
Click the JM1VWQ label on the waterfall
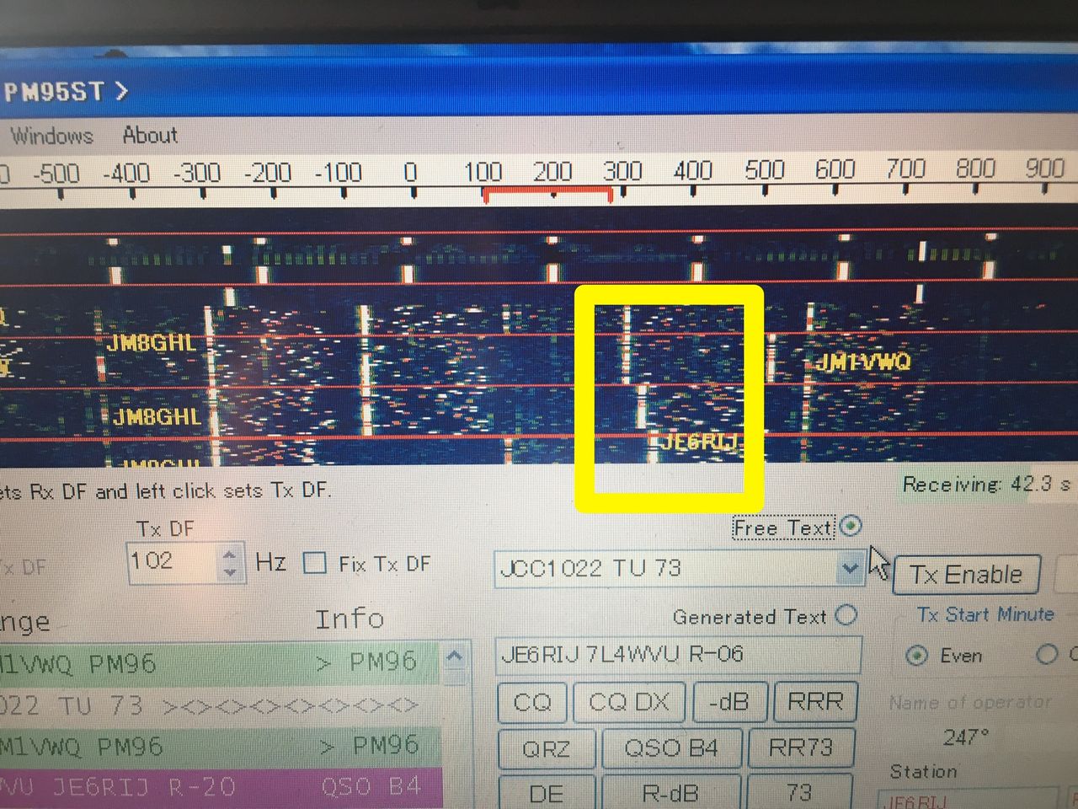(863, 362)
